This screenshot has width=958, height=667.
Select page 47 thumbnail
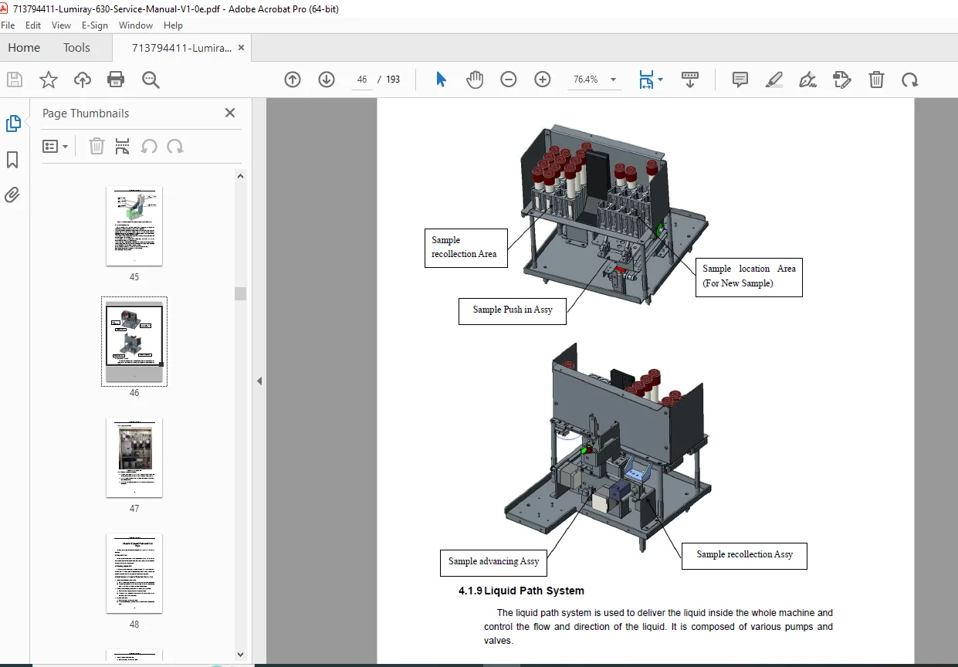[134, 458]
